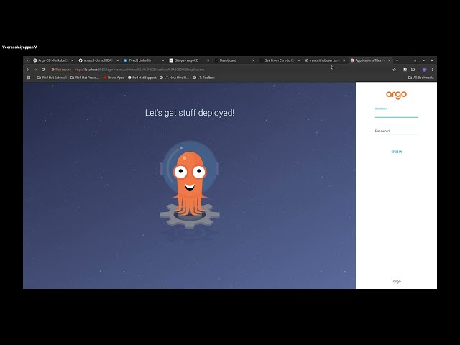Viewport: 460px width, 345px height.
Task: Open the tab search dropdown arrow
Action: [x=27, y=60]
